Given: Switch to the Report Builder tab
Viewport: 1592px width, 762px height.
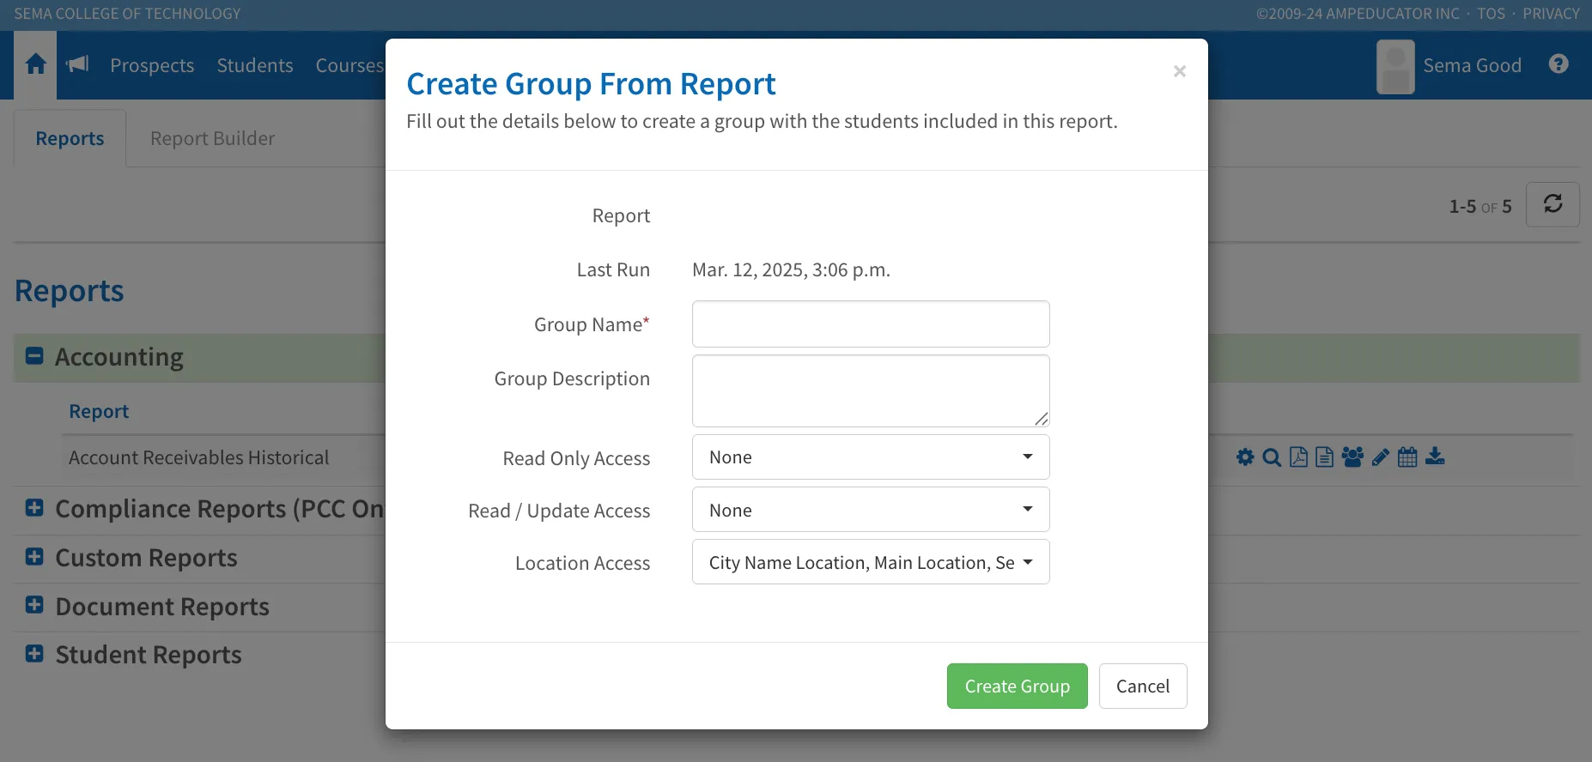Looking at the screenshot, I should tap(212, 138).
